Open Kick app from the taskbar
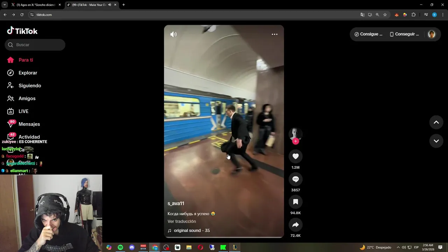This screenshot has width=448, height=252. (x=223, y=247)
